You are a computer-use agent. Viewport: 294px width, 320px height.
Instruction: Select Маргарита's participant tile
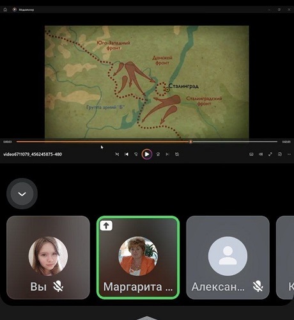pyautogui.click(x=138, y=257)
